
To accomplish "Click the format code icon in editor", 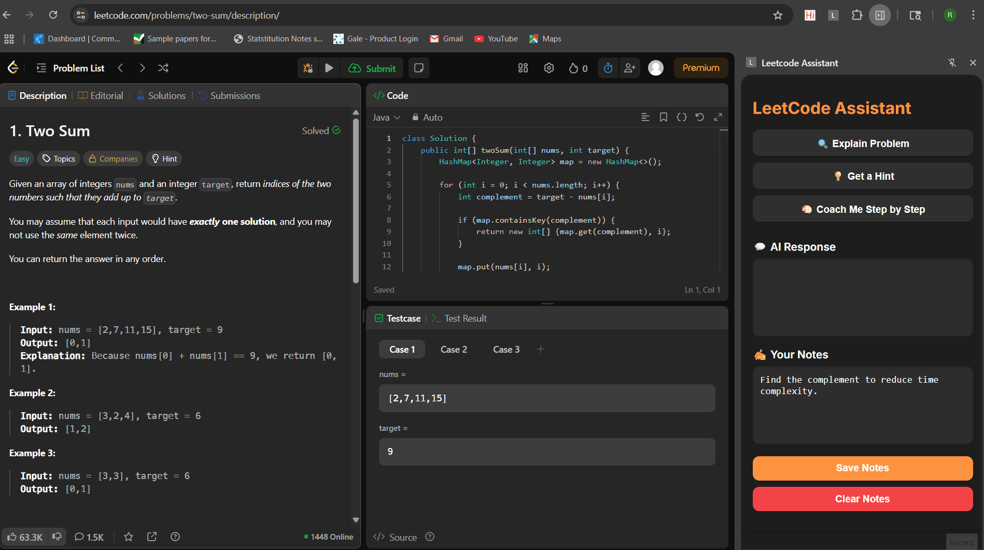I will click(x=645, y=117).
